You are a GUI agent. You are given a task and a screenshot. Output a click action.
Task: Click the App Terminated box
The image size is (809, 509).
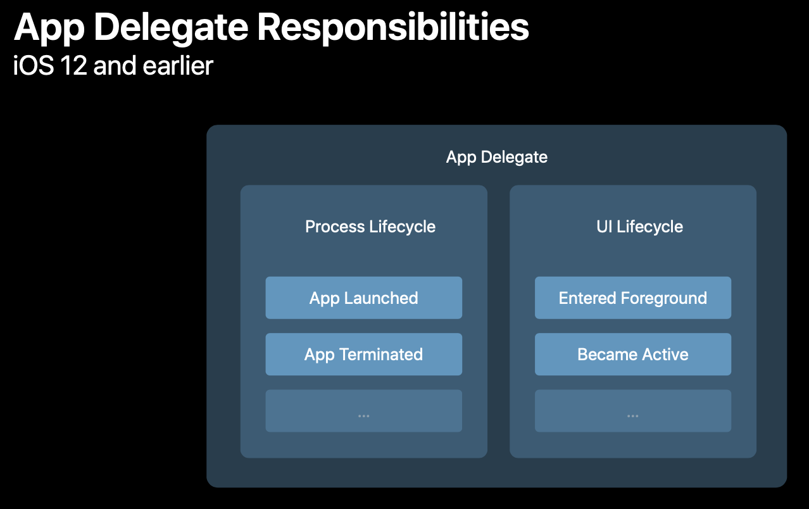(363, 354)
